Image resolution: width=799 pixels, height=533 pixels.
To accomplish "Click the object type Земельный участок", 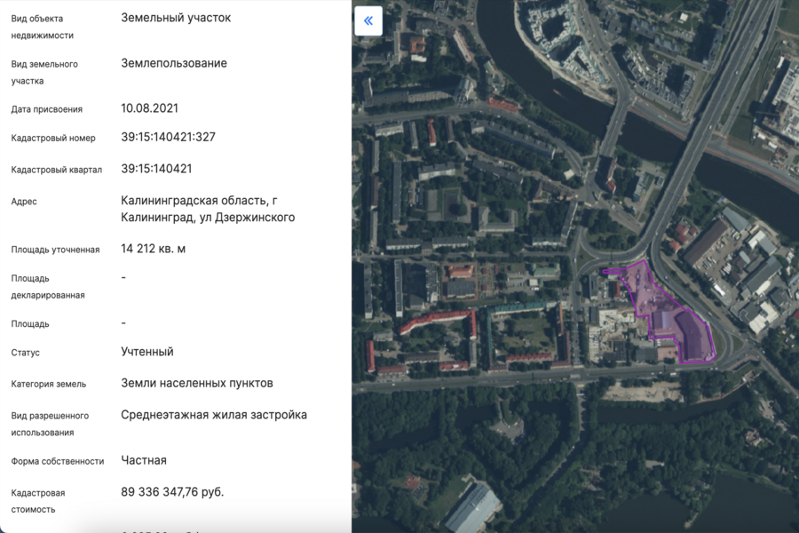I will pos(176,18).
